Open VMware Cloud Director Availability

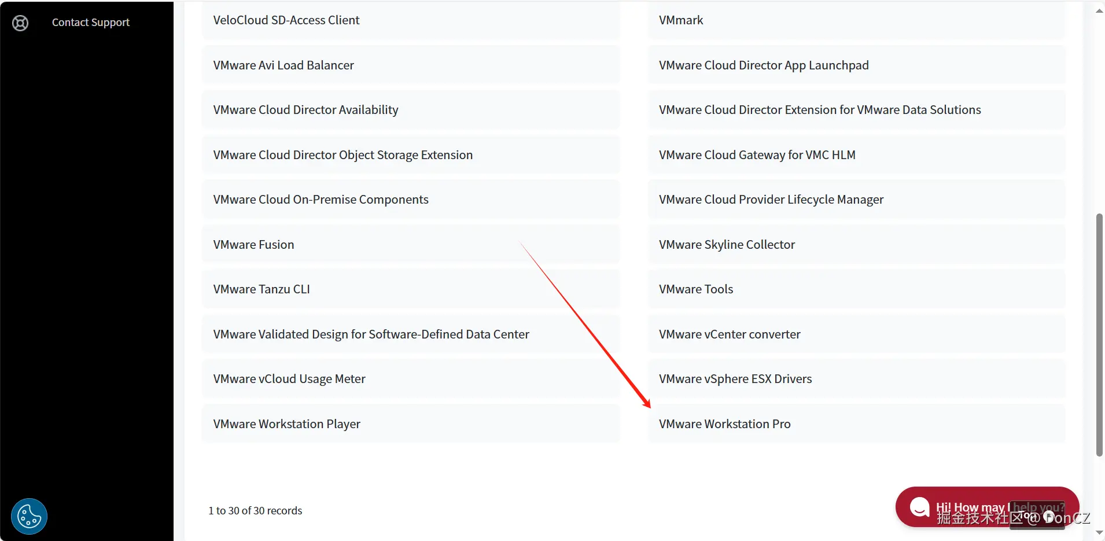coord(305,110)
